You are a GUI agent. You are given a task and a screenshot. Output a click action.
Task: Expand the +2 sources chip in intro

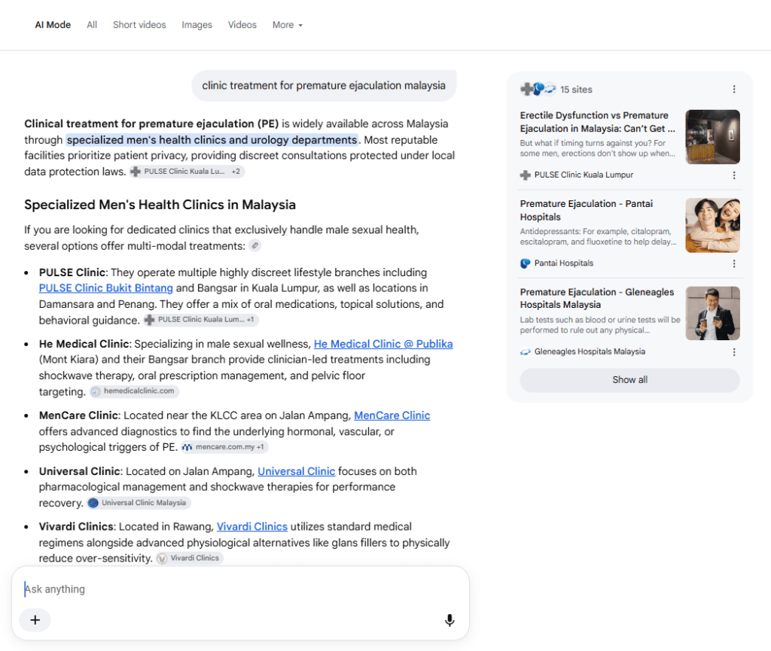point(236,172)
